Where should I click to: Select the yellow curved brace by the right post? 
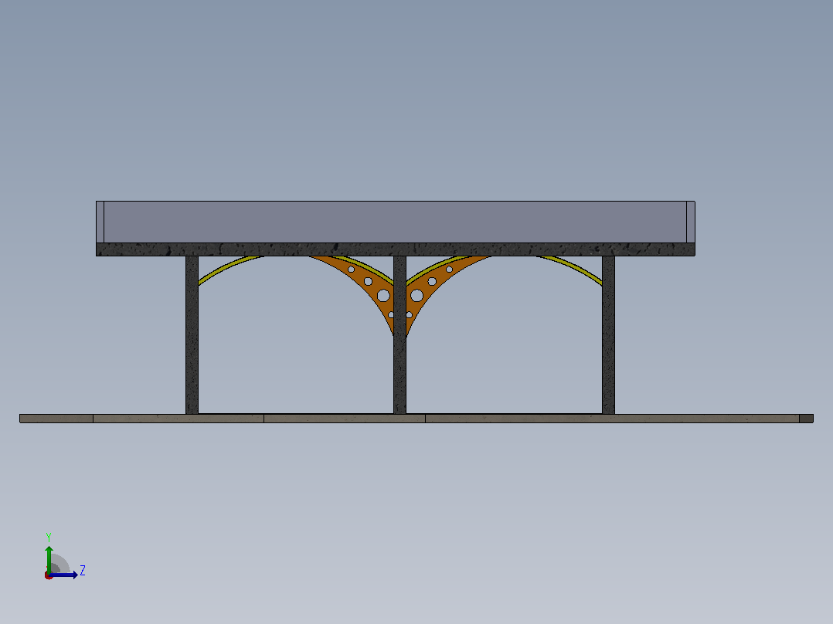(x=572, y=268)
